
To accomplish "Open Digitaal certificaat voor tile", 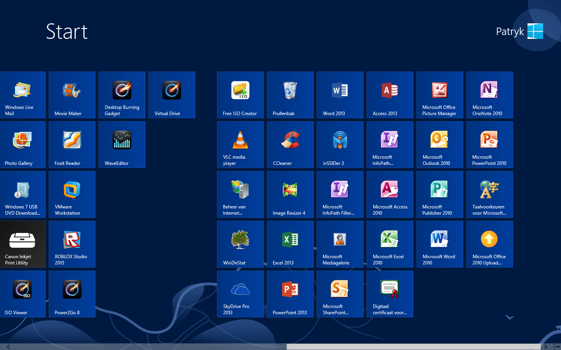I will coord(390,294).
